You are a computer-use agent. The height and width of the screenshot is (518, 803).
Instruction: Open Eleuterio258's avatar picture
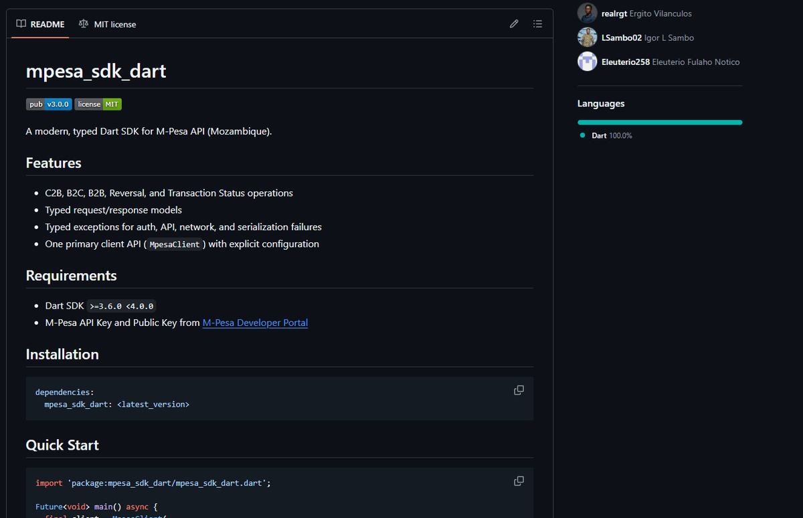coord(587,62)
